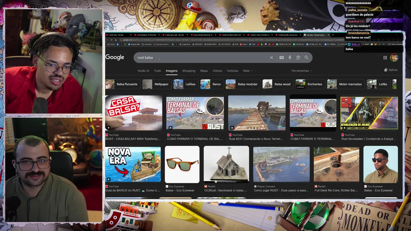The image size is (411, 231).
Task: Select the Imagens tab
Action: (171, 71)
